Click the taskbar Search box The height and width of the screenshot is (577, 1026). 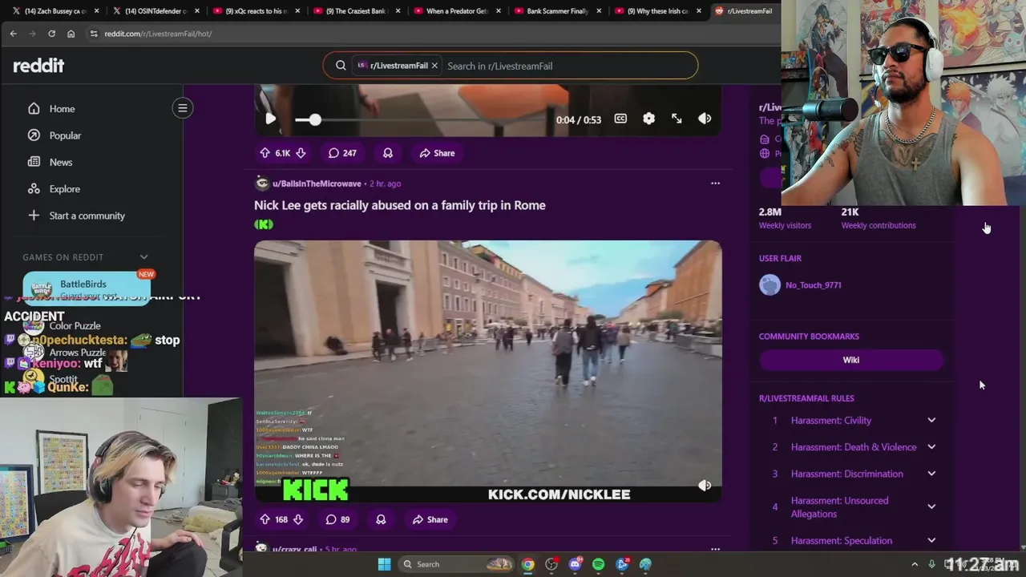click(x=456, y=564)
